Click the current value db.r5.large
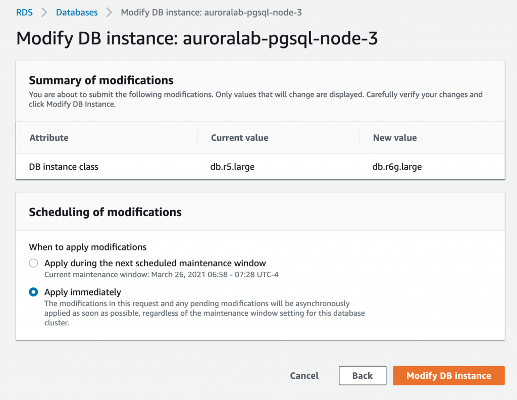Screen dimensions: 517x400 (x=233, y=167)
